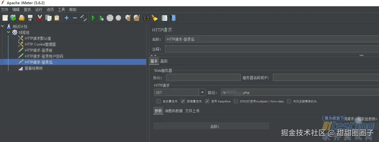
Task: Select the 消息体数据 tab
Action: (x=174, y=111)
